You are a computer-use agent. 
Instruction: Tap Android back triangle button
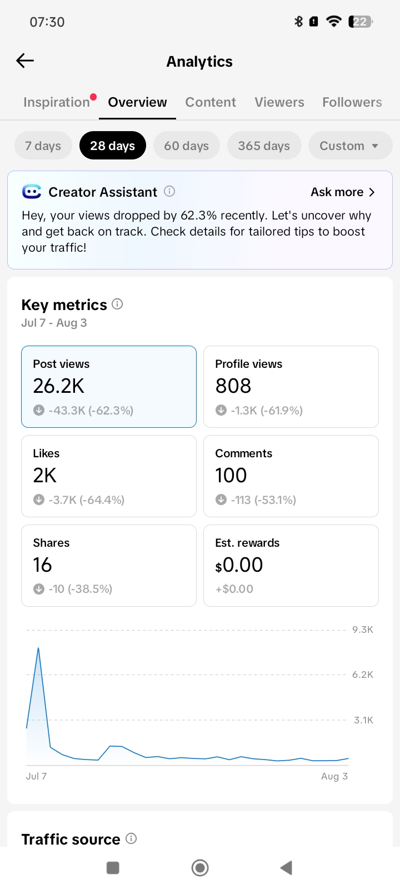pyautogui.click(x=286, y=867)
